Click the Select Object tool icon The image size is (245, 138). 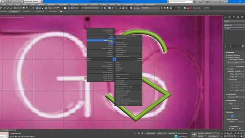(24, 8)
